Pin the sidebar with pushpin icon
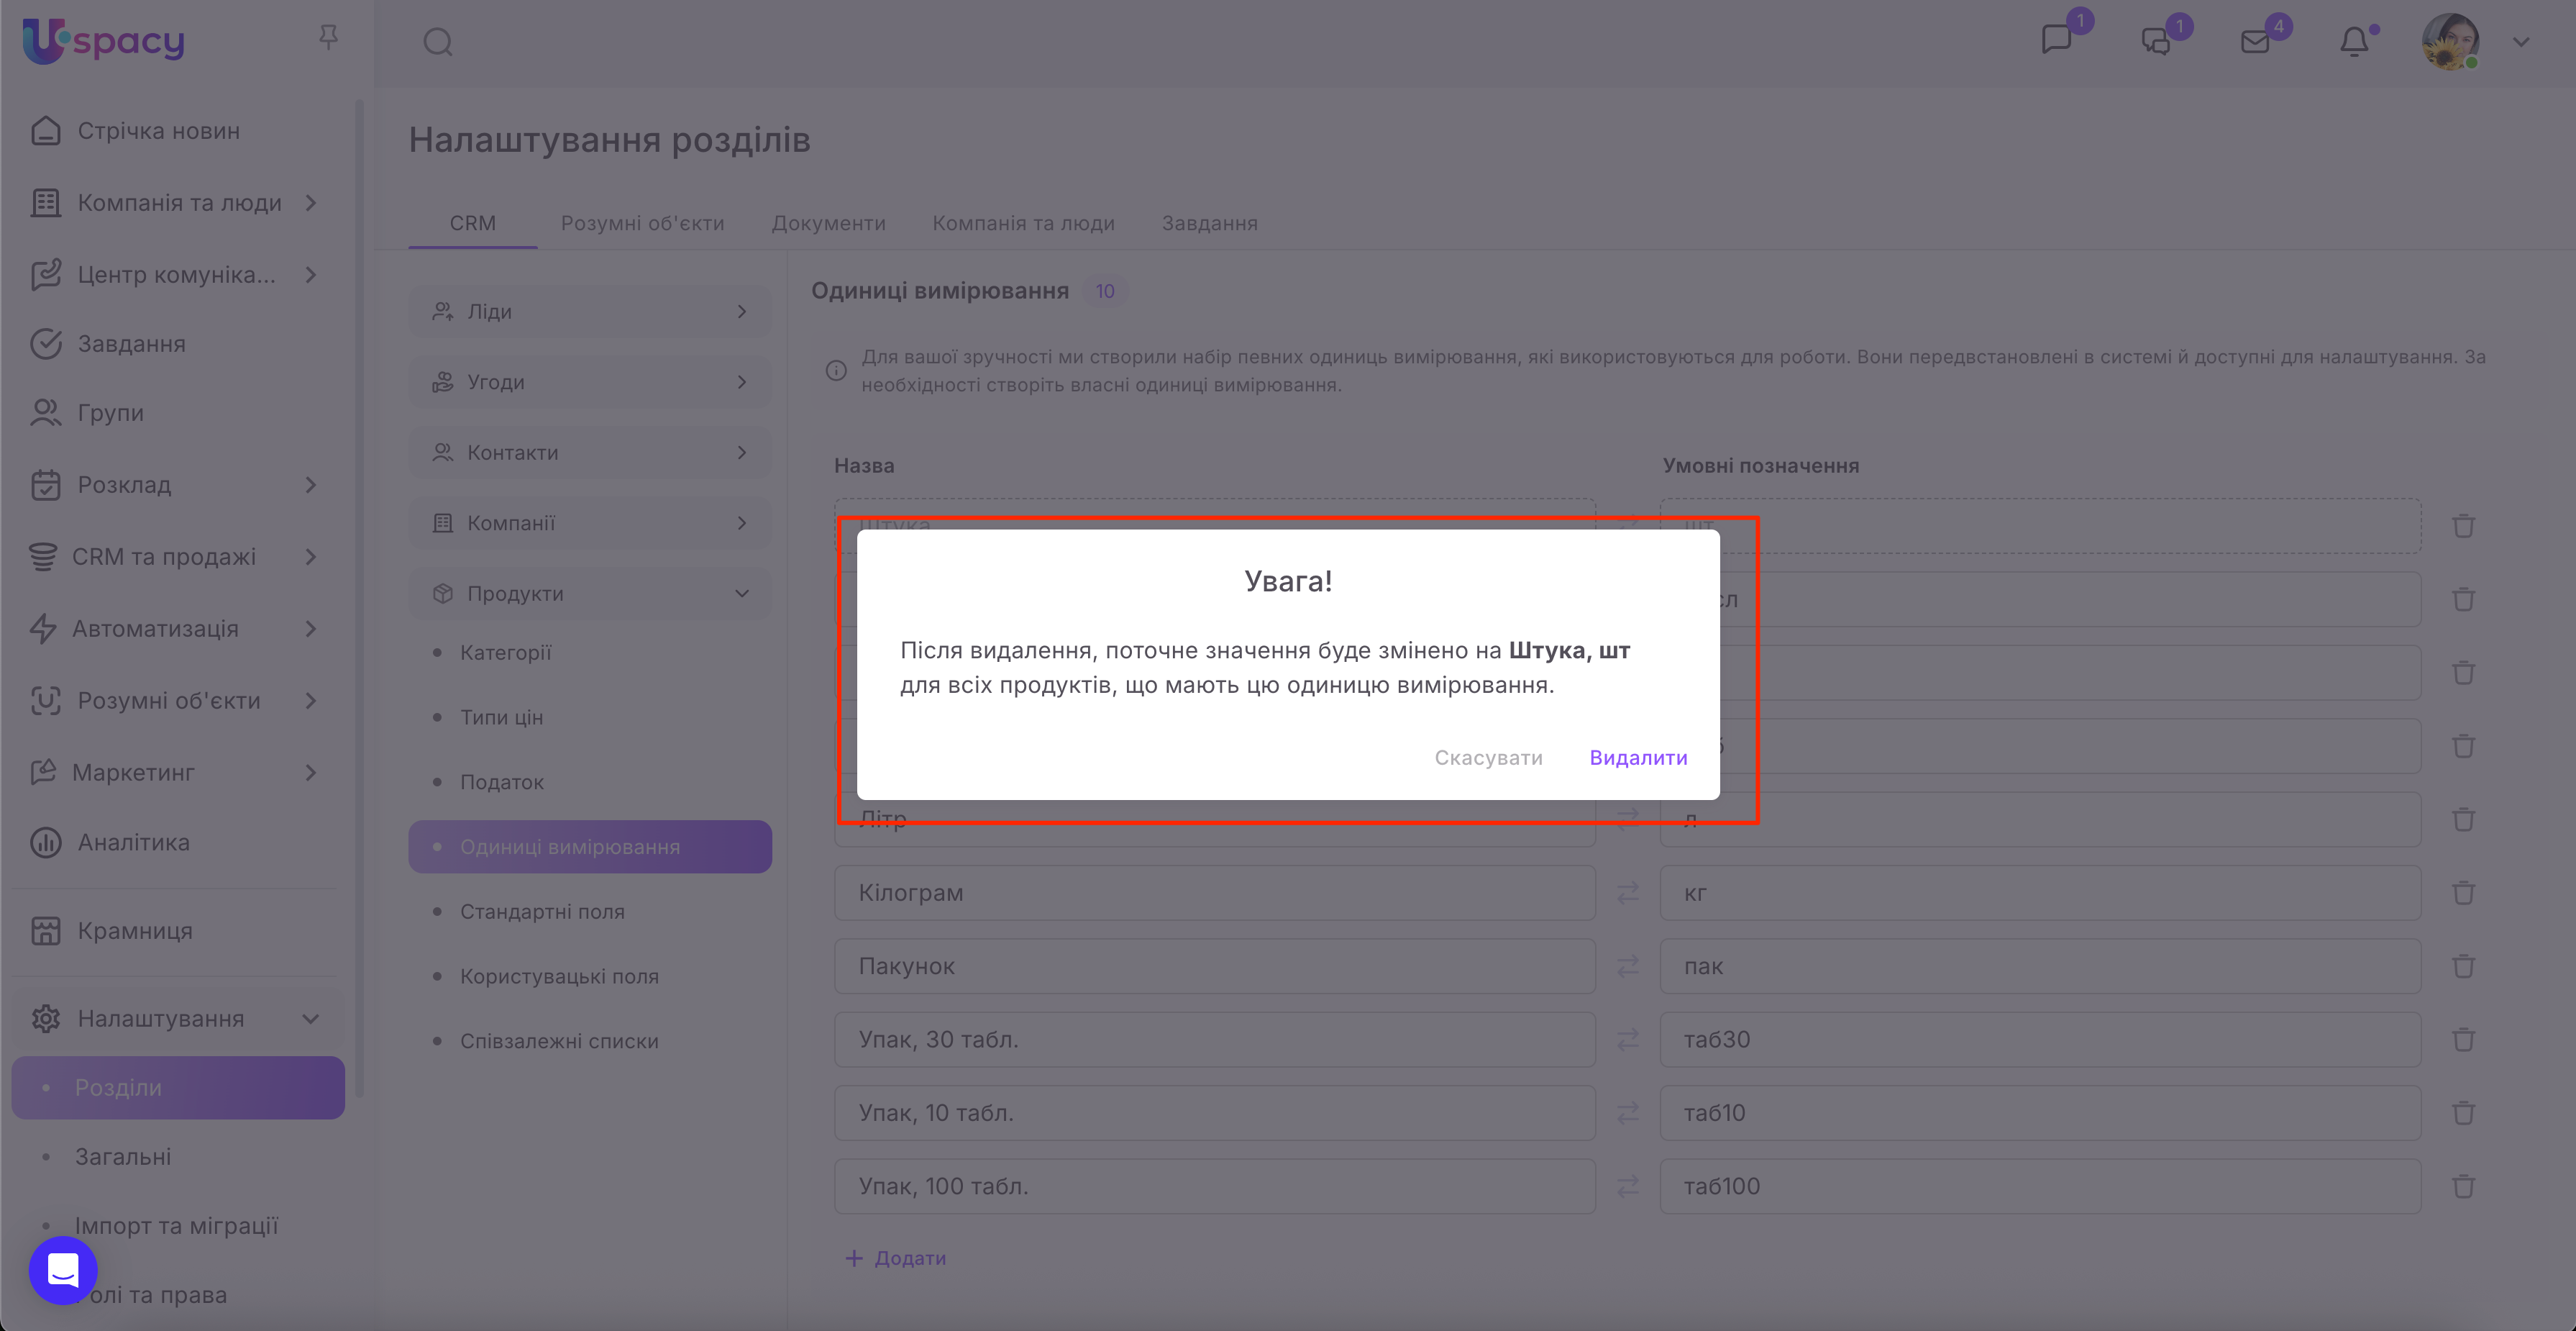Image resolution: width=2576 pixels, height=1331 pixels. (328, 38)
